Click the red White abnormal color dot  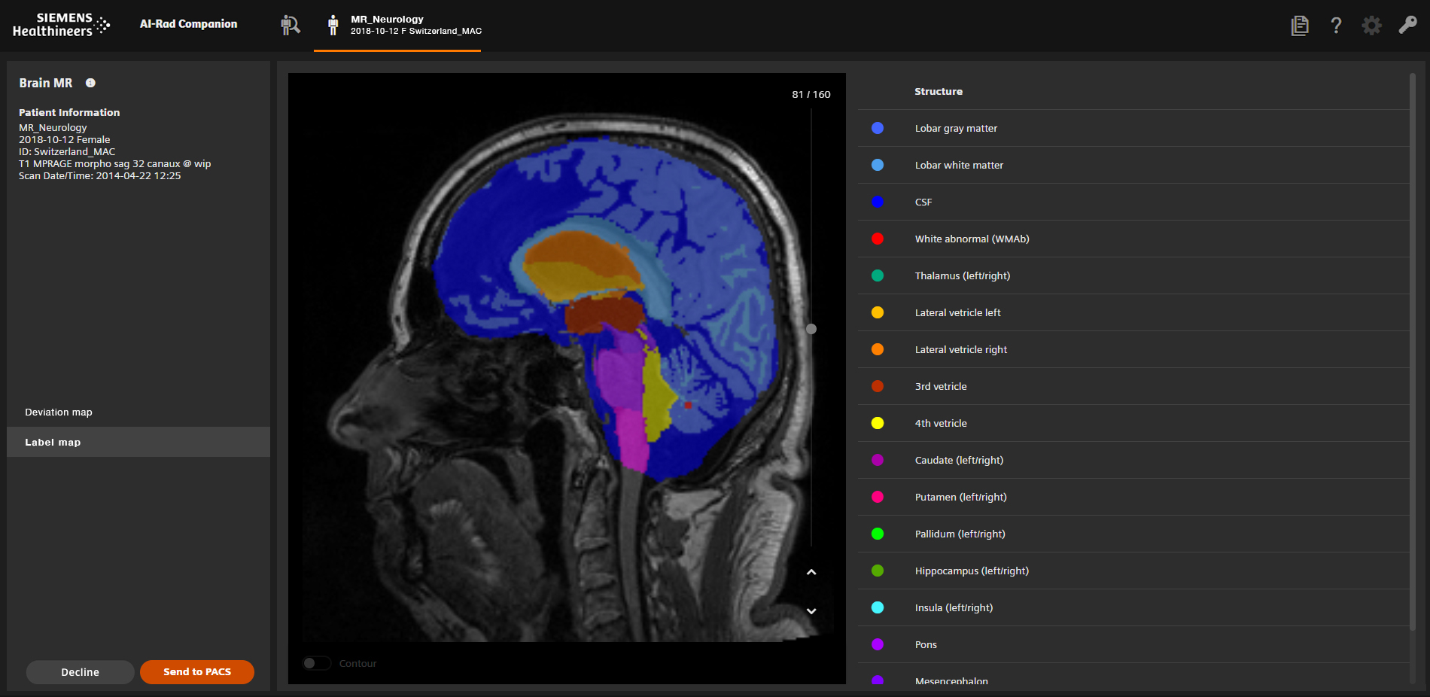point(878,239)
